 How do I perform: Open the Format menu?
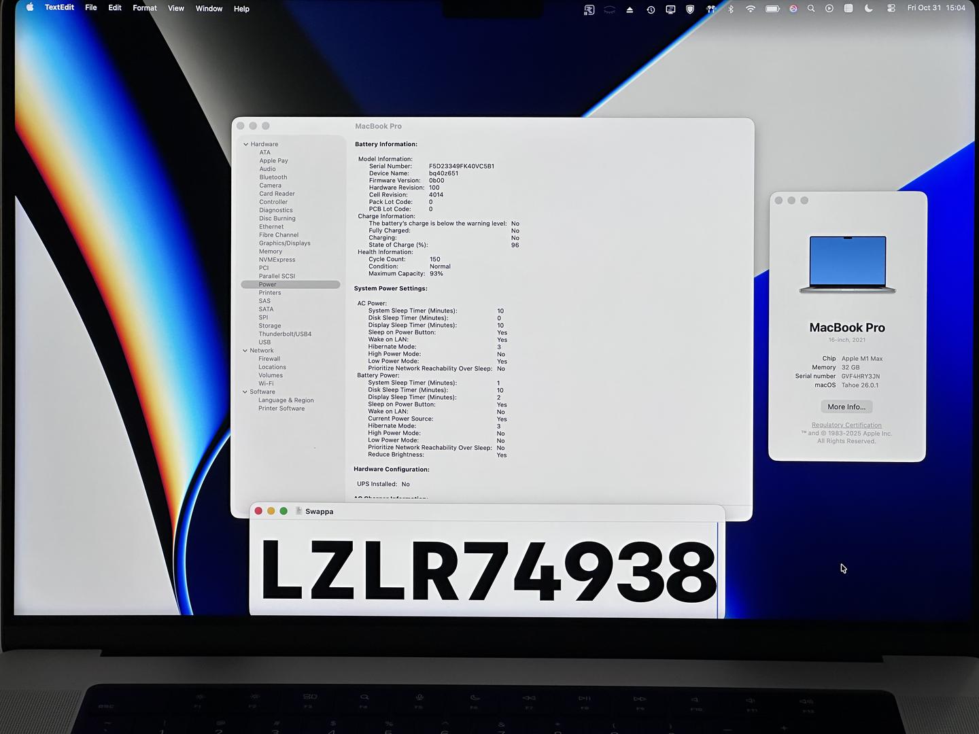coord(144,8)
